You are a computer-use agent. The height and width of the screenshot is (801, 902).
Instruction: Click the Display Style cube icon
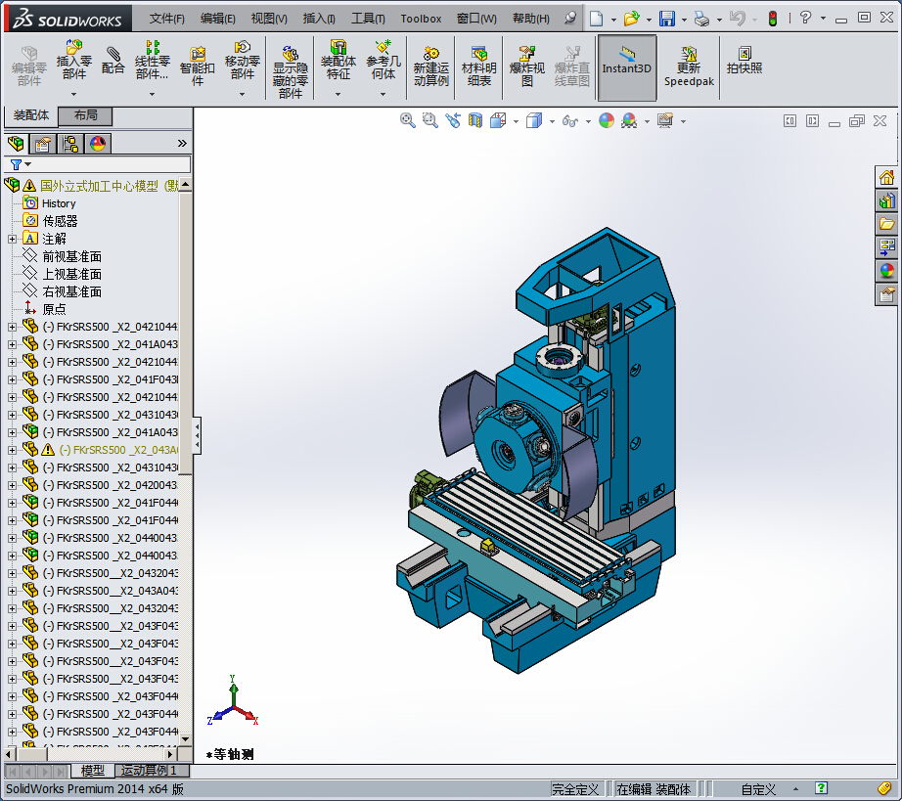pyautogui.click(x=534, y=120)
